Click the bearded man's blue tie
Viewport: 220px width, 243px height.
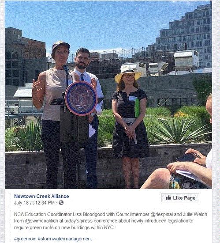click(82, 77)
